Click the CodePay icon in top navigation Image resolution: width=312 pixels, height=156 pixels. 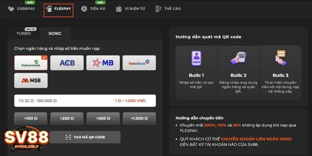(11, 9)
